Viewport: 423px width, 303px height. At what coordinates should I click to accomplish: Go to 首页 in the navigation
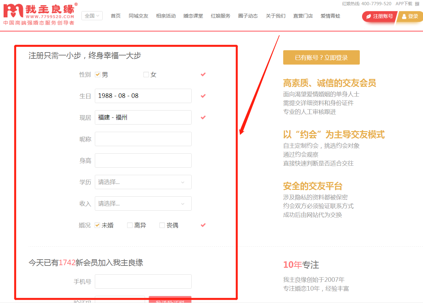click(x=116, y=16)
